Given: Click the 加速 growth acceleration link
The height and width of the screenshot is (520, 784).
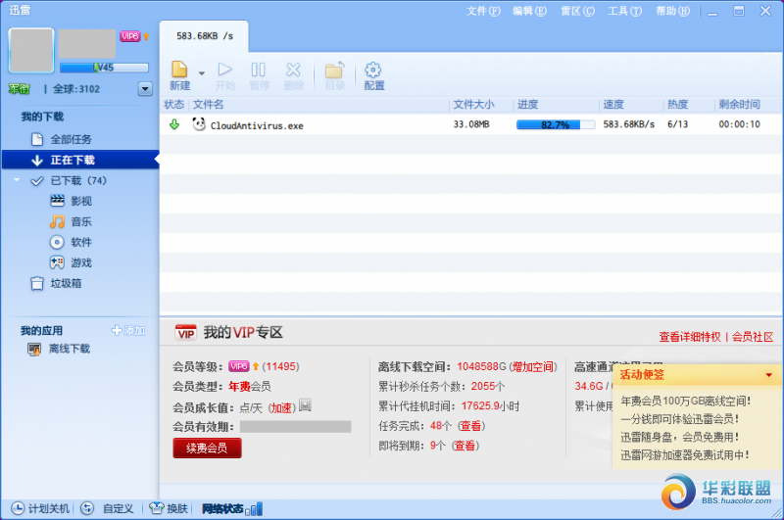Looking at the screenshot, I should pos(281,408).
